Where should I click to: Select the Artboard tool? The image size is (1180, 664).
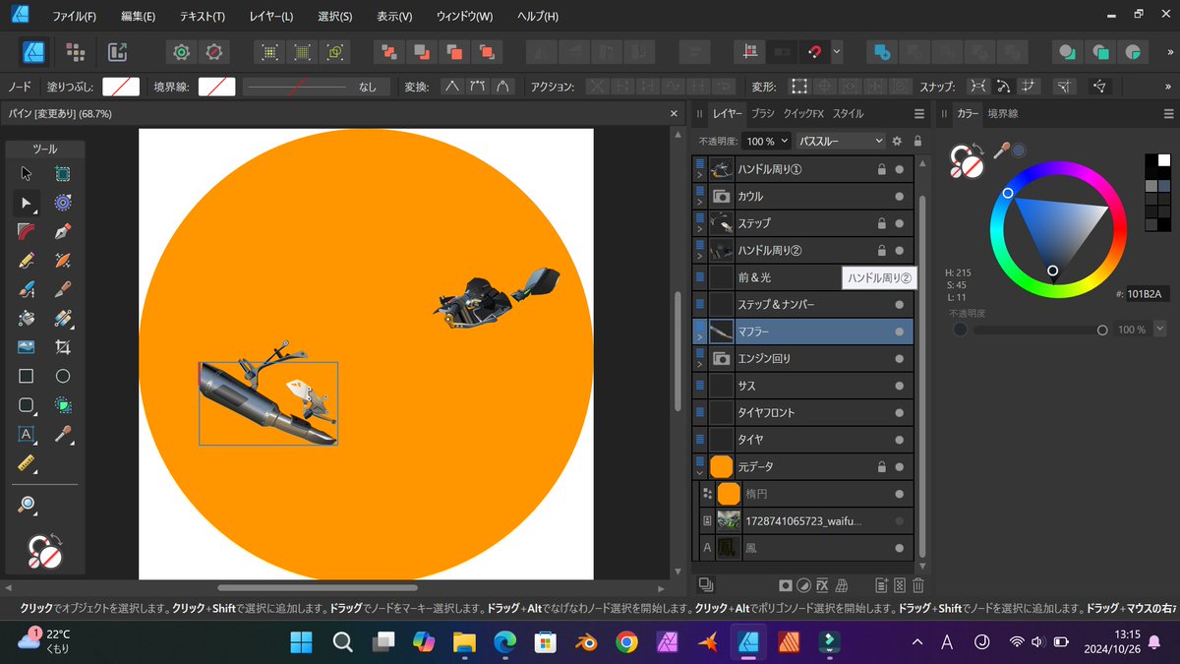[x=63, y=174]
